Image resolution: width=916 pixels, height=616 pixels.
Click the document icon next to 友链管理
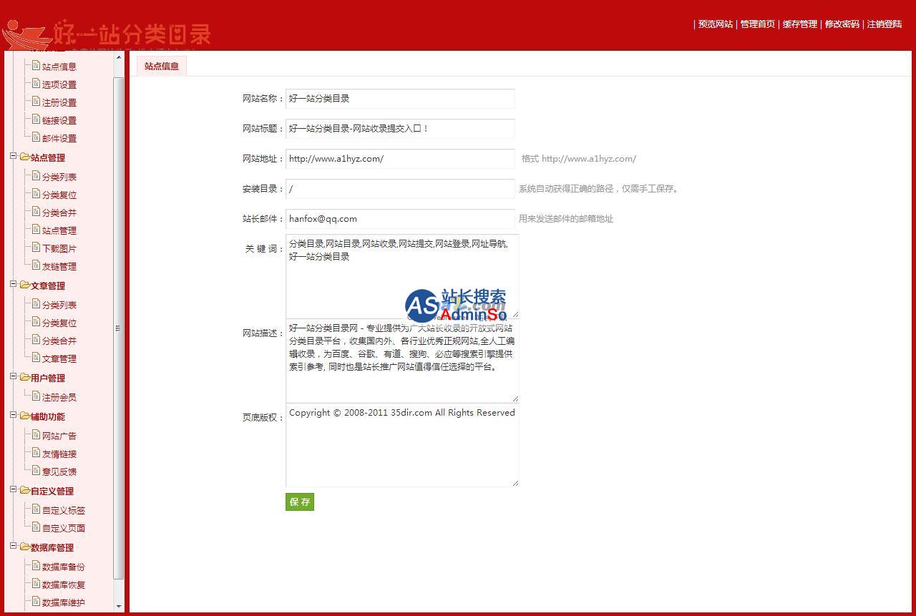click(36, 265)
